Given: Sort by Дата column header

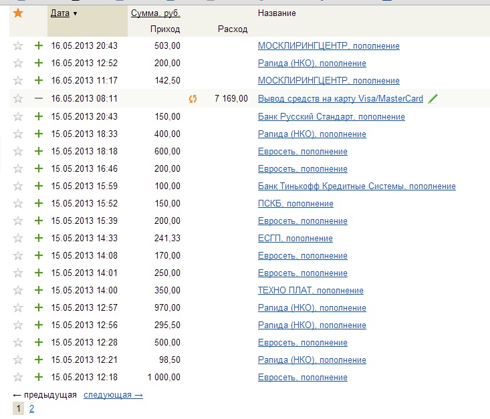Looking at the screenshot, I should (60, 13).
